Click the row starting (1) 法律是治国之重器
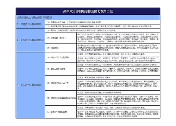Screen dimensions: 176x126 point(102,22)
